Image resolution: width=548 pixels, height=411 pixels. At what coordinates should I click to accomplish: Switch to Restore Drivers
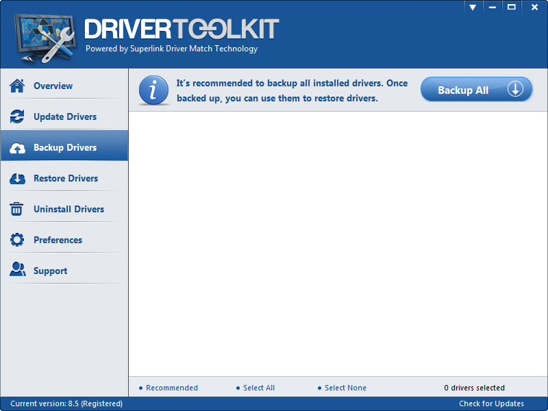[x=64, y=178]
